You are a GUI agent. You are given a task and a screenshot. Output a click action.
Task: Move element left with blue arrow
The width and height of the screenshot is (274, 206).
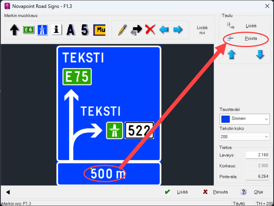164,29
